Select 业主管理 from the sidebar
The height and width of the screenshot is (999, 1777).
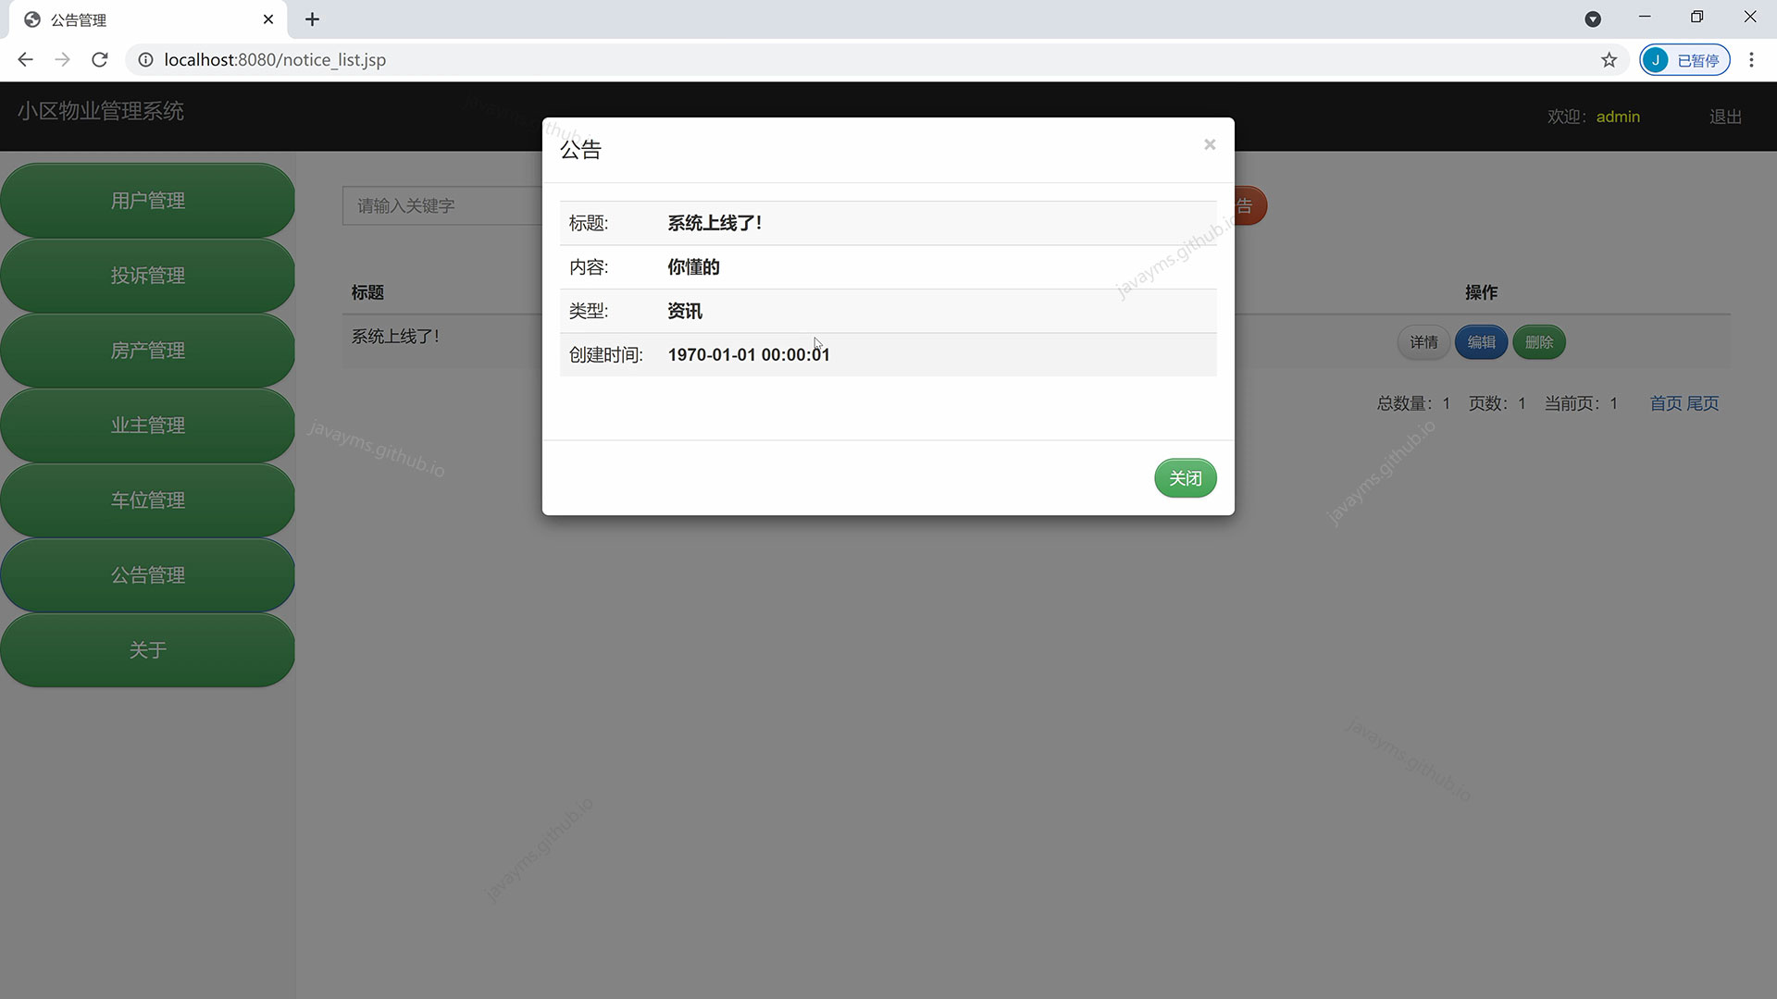coord(147,425)
